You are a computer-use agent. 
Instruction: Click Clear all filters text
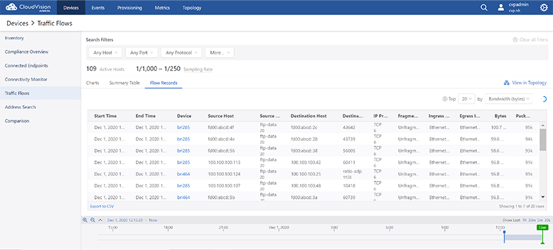pyautogui.click(x=534, y=40)
